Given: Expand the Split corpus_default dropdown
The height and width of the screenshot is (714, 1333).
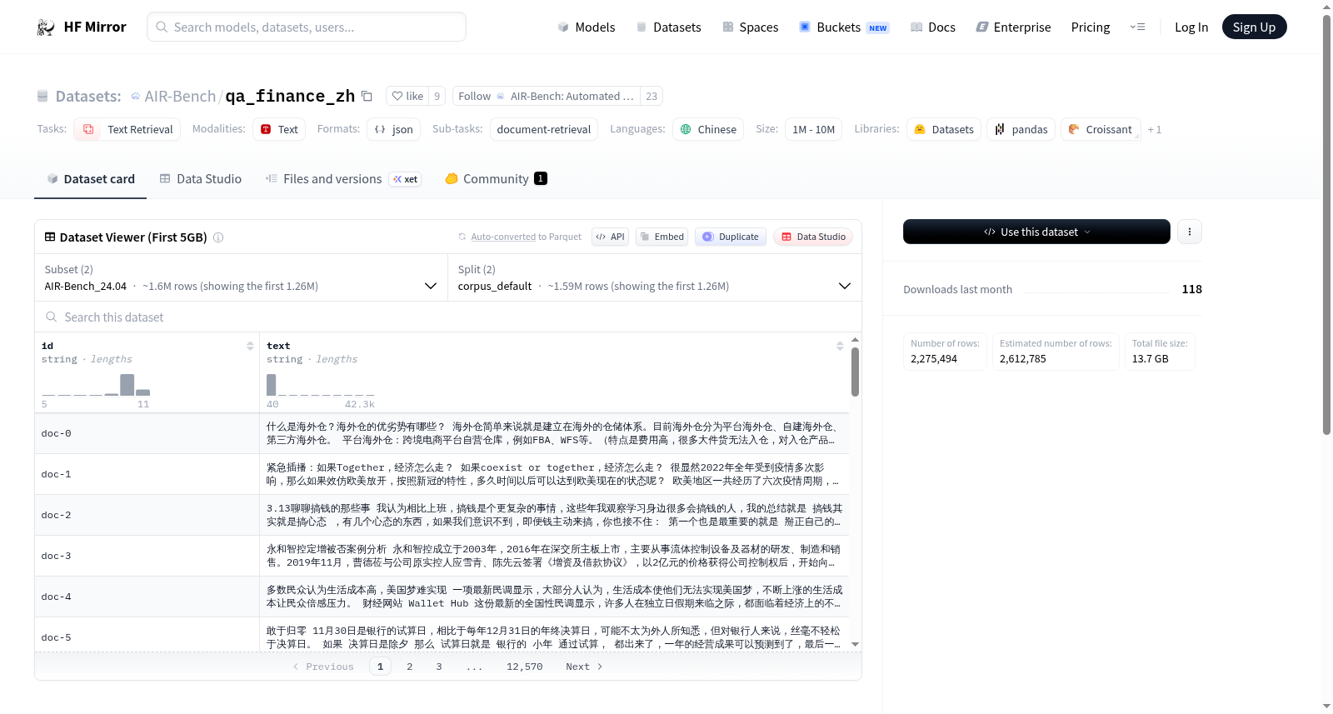Looking at the screenshot, I should tap(655, 277).
